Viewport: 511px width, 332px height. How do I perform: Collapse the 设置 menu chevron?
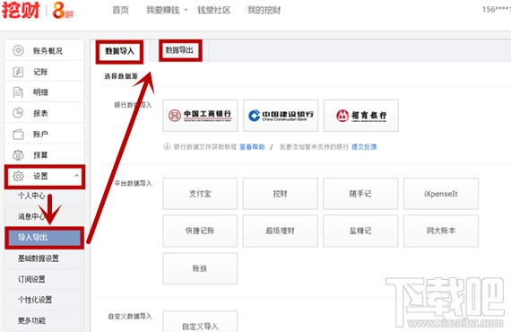pos(76,176)
